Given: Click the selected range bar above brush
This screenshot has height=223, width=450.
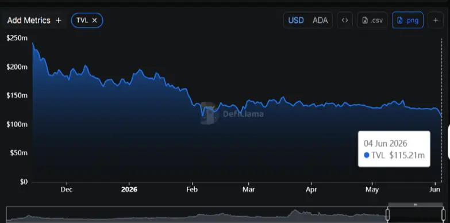Looking at the screenshot, I should tap(416, 205).
